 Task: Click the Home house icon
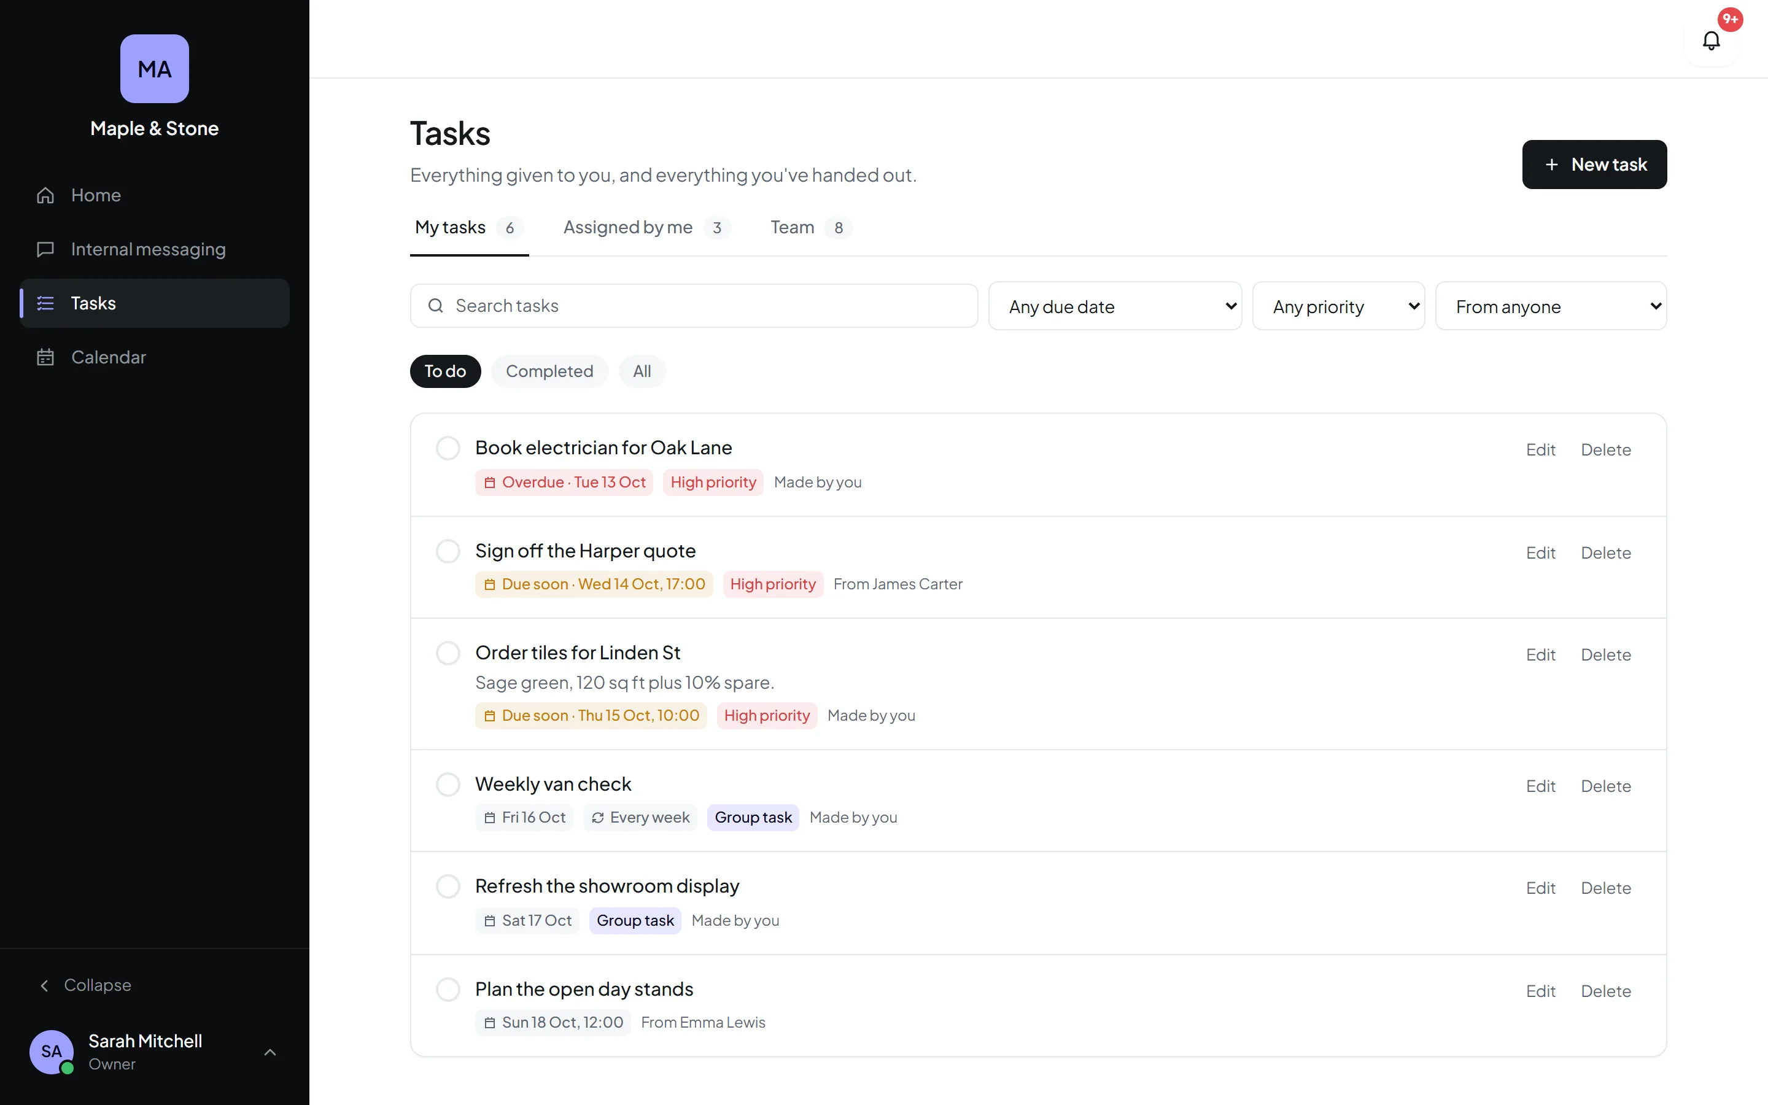[45, 195]
